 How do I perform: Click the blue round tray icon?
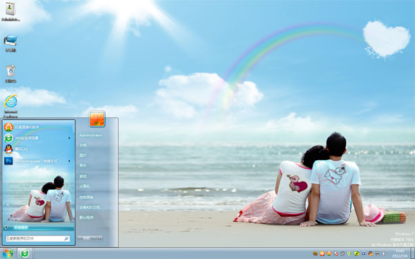point(363,253)
